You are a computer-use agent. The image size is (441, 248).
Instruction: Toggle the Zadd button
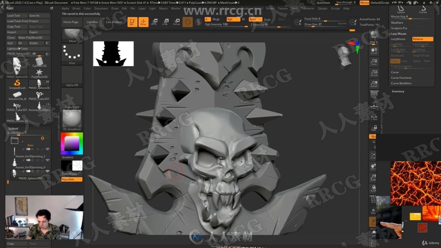coord(255,19)
